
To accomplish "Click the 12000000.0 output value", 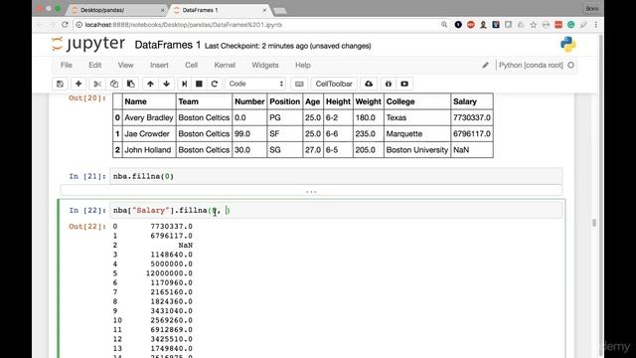I will (169, 273).
